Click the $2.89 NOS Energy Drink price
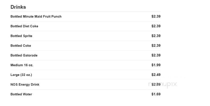The image size is (210, 106). coord(156,85)
